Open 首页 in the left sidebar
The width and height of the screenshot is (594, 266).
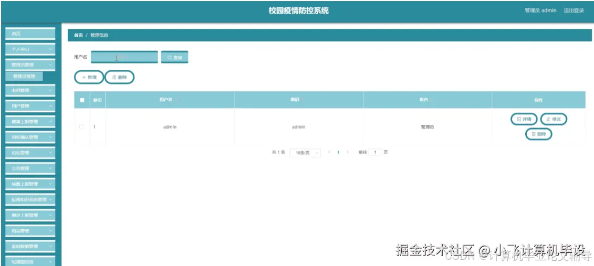30,34
